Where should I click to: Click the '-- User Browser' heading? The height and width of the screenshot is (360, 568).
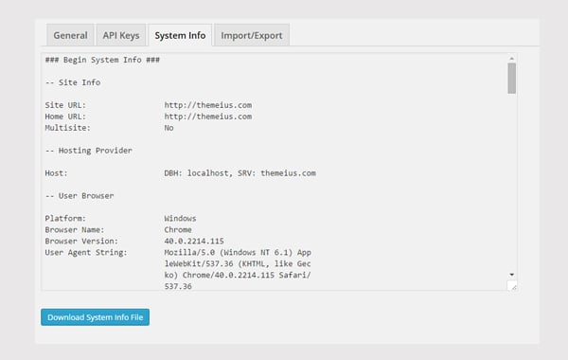point(80,196)
